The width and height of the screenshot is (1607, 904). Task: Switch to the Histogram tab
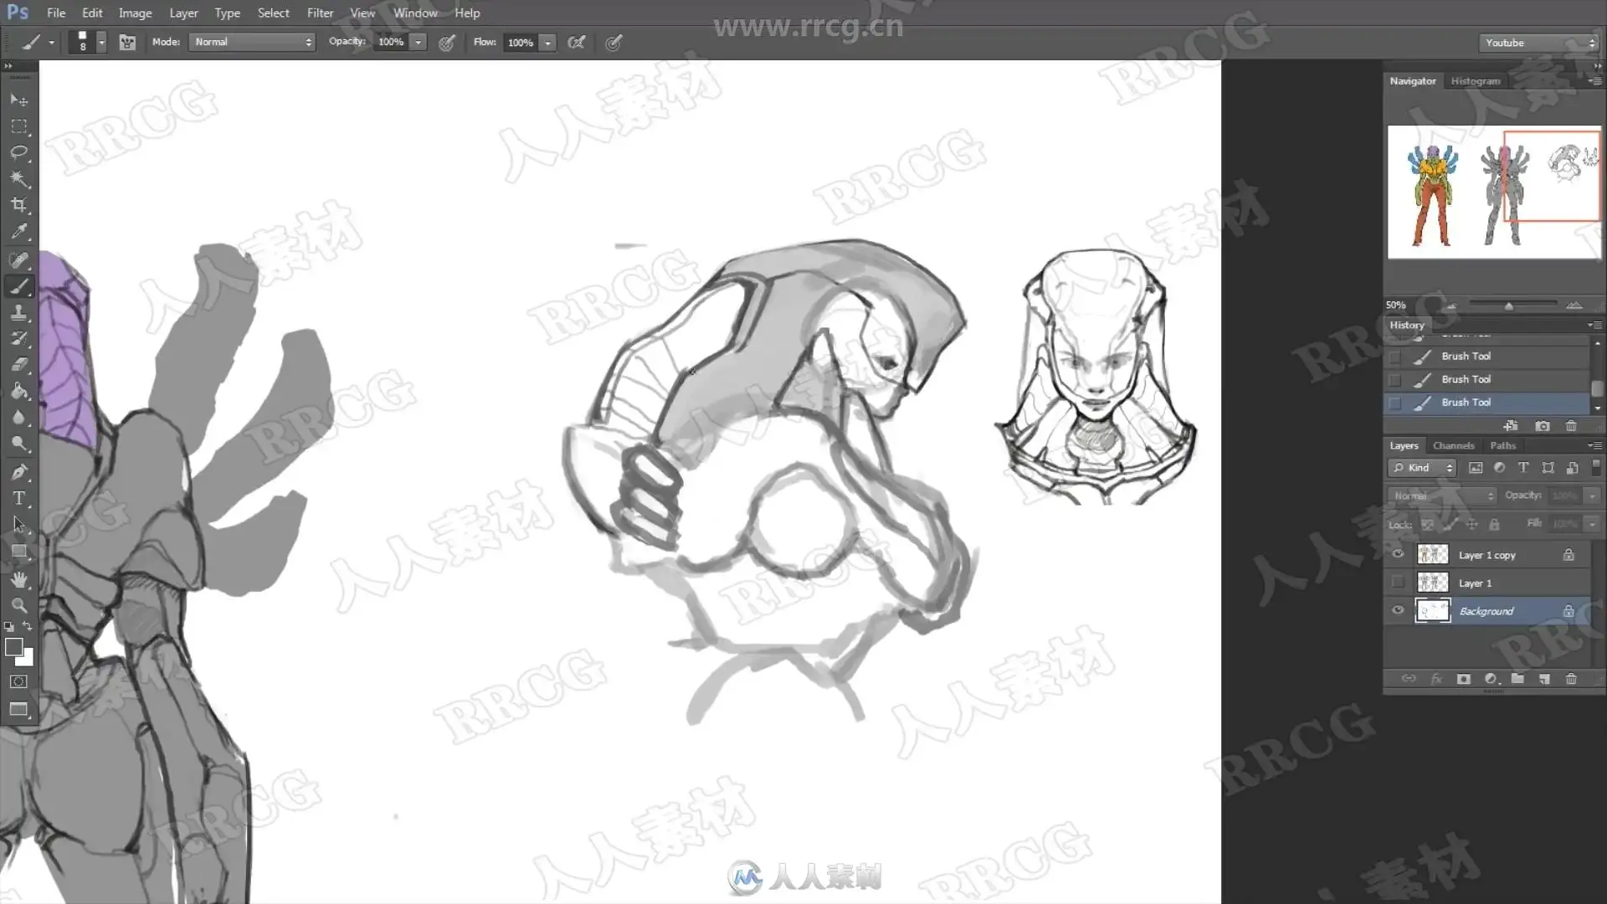1475,81
